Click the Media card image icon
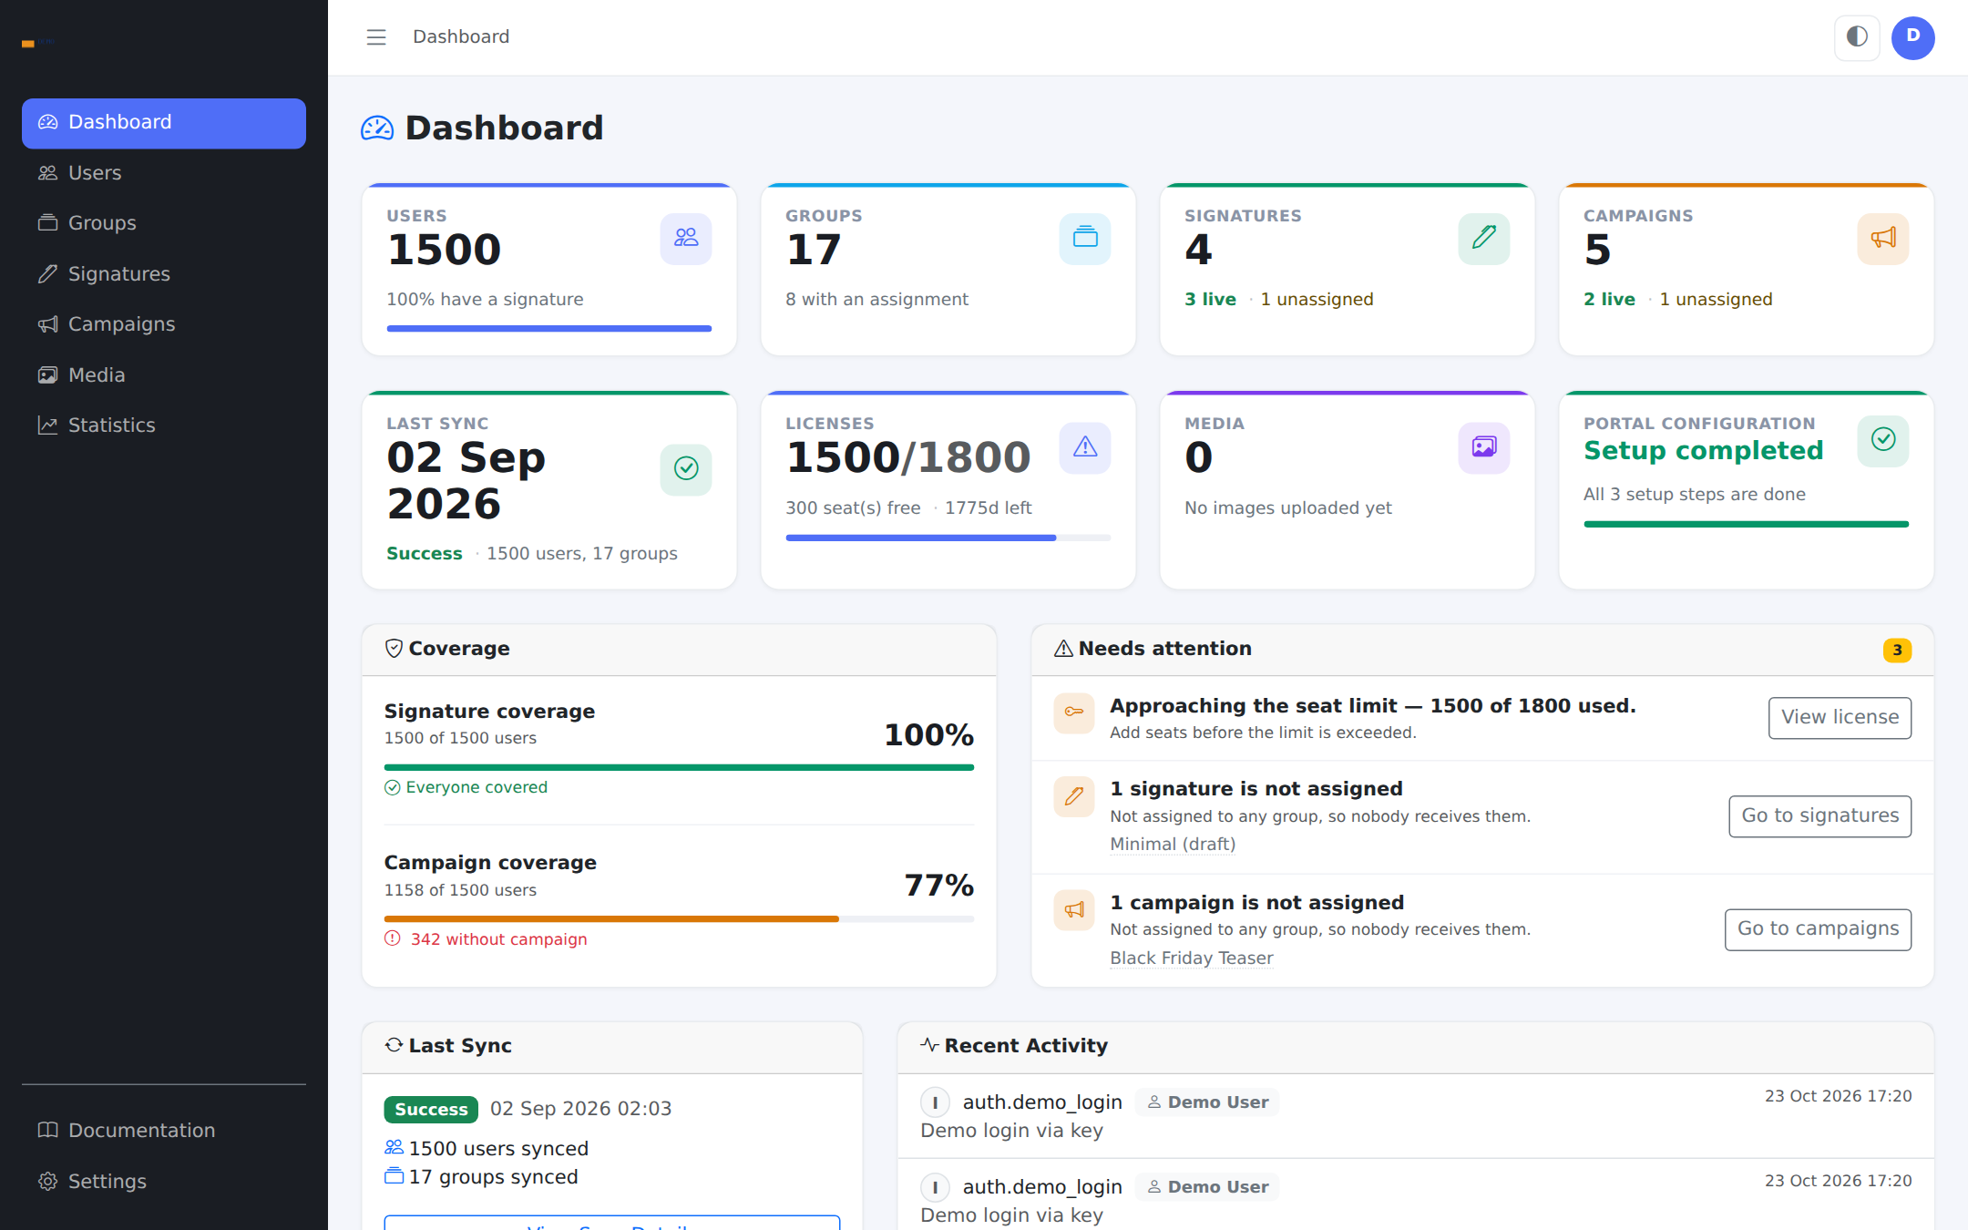 tap(1484, 447)
